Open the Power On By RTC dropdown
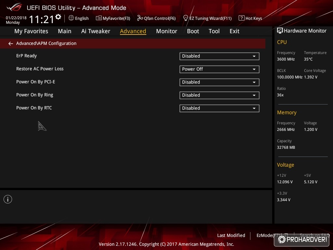Viewport: 333px width, 250px height. click(220, 108)
